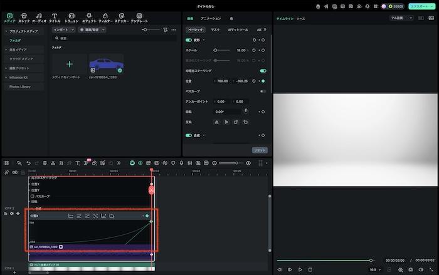Open the ステッカー (Stickers) panel
This screenshot has height=275, width=439.
click(122, 16)
